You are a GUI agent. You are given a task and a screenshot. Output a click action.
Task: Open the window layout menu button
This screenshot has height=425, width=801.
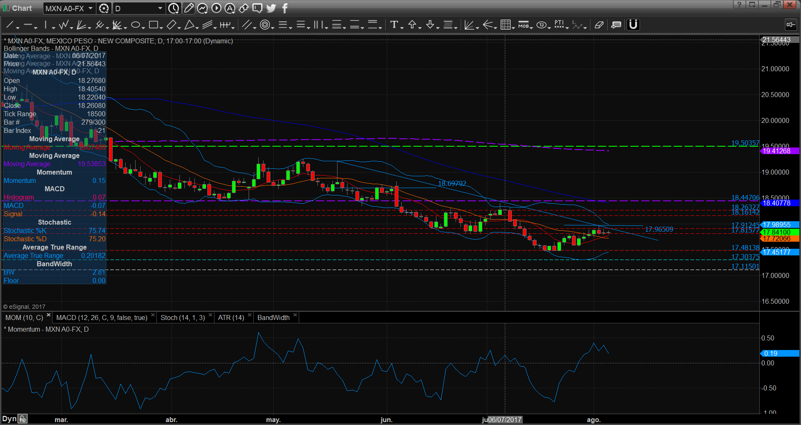point(752,5)
